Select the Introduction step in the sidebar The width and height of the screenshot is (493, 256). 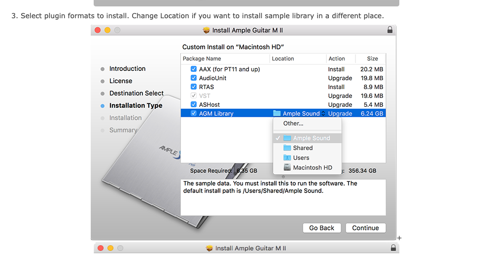click(127, 69)
